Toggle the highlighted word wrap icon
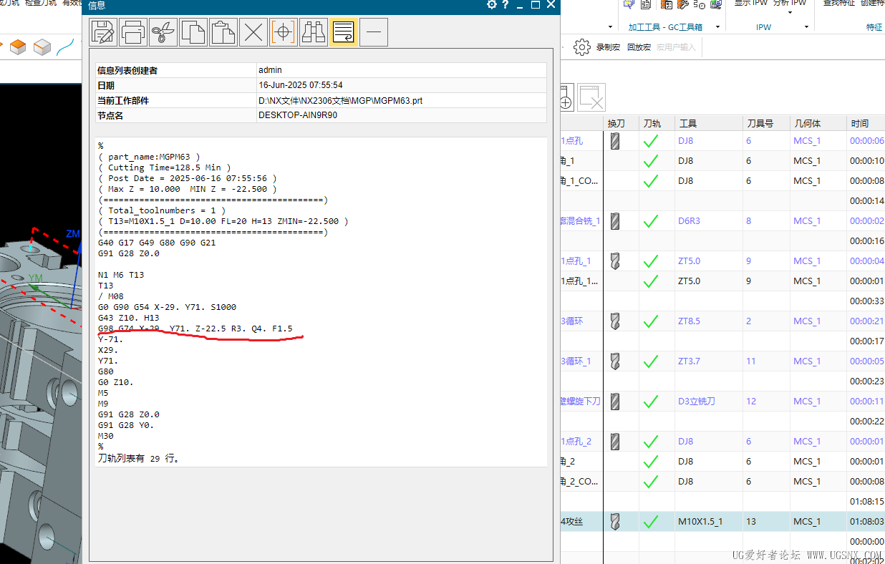The height and width of the screenshot is (564, 885). [x=344, y=32]
